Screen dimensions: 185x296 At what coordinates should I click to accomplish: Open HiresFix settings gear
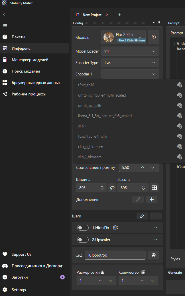[x=115, y=228]
